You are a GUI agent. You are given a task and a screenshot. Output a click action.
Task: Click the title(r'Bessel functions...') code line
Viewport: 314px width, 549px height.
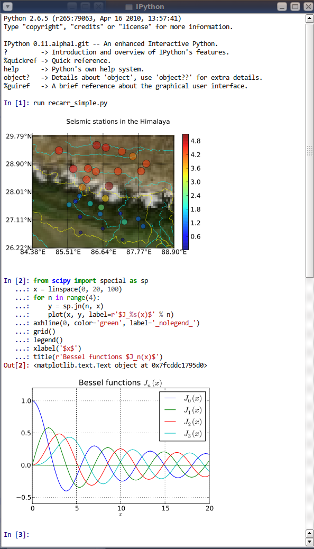tap(98, 357)
